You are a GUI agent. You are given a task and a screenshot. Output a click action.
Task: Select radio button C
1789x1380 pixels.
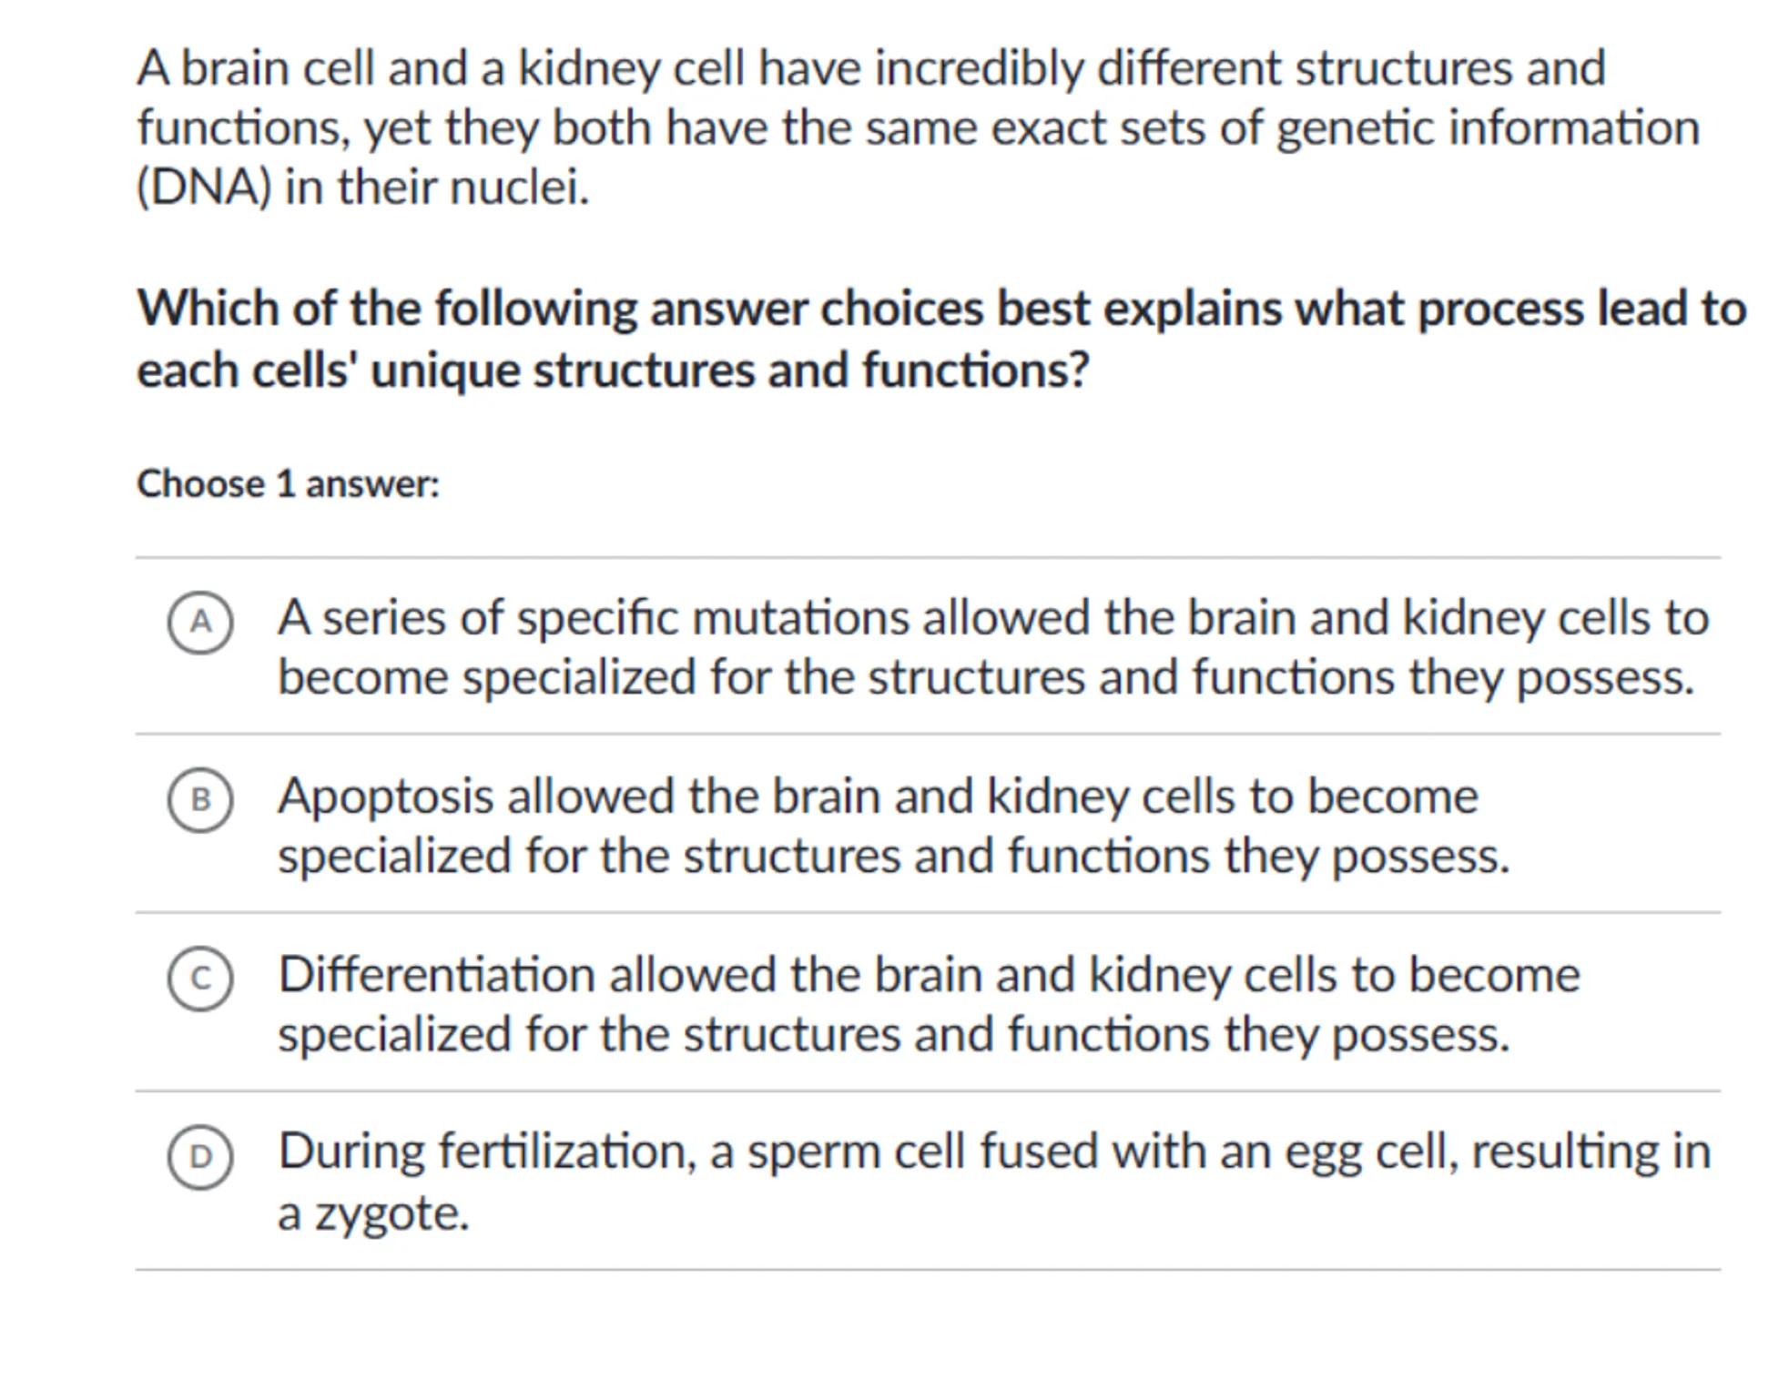point(200,979)
